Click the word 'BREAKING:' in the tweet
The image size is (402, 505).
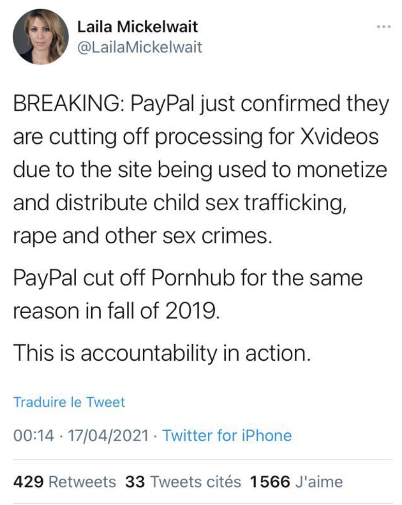tap(66, 104)
